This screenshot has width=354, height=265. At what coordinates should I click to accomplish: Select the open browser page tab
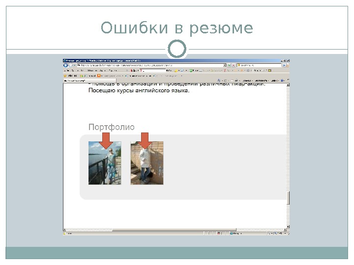pyautogui.click(x=89, y=80)
